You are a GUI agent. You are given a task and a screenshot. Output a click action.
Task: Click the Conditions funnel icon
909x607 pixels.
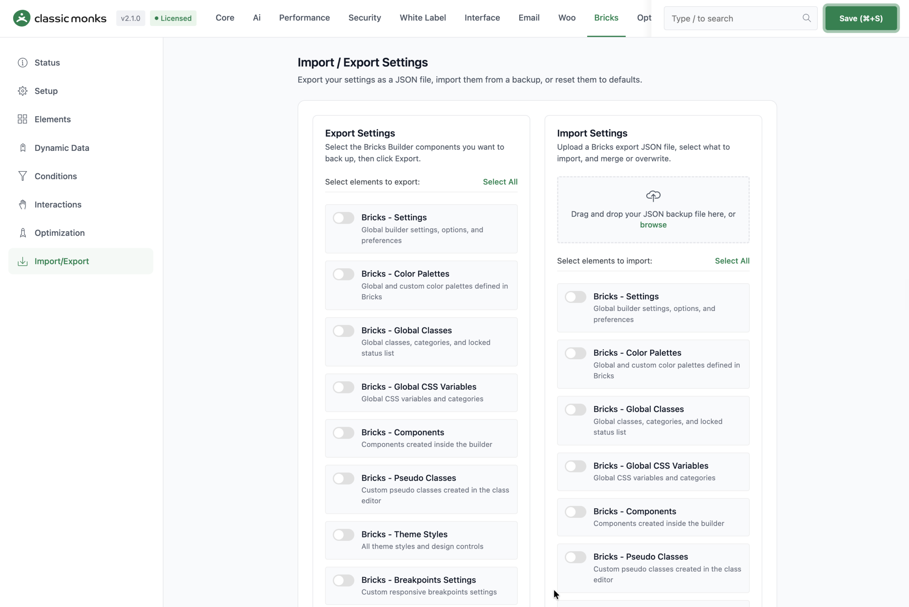click(22, 176)
